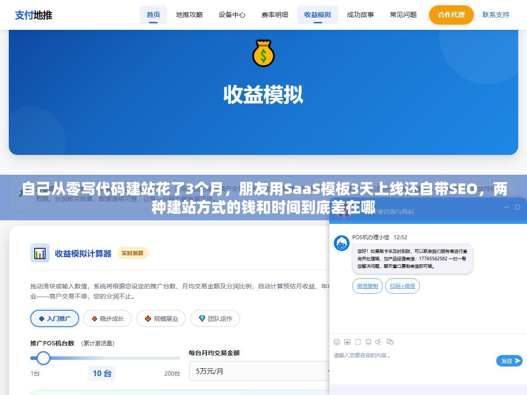Click the 200台 slider maximum label
Screen dimensions: 527x395
click(x=172, y=373)
